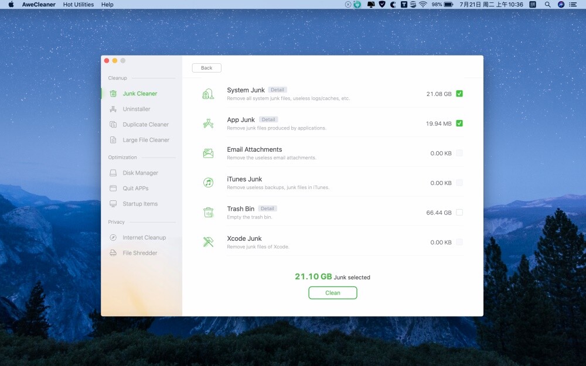The image size is (586, 366).
Task: Launch Siri from the menu bar
Action: coord(561,5)
